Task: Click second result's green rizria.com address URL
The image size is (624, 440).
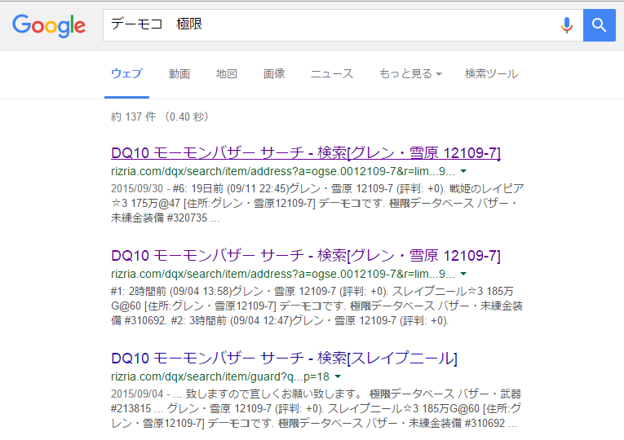Action: pos(282,274)
